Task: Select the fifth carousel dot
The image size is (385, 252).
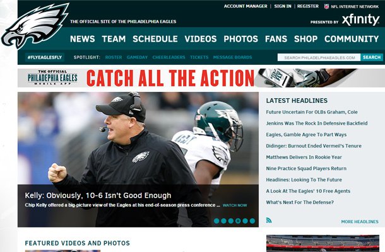Action: click(x=245, y=221)
